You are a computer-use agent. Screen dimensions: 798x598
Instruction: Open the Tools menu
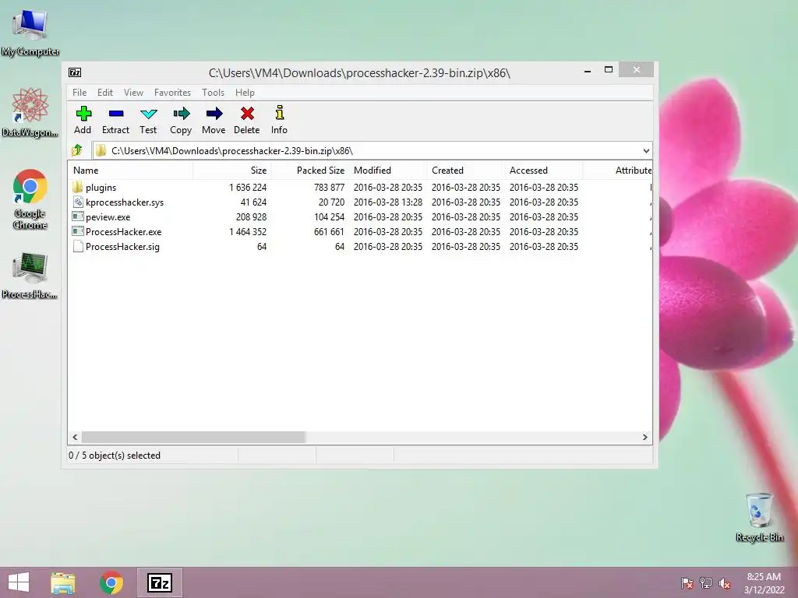tap(213, 93)
